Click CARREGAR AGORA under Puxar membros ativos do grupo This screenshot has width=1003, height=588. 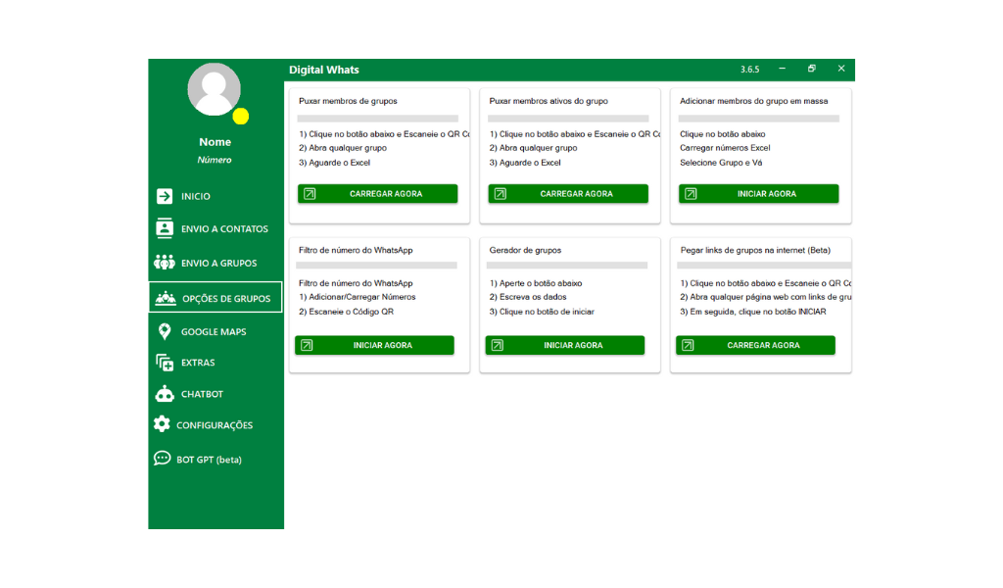(568, 193)
